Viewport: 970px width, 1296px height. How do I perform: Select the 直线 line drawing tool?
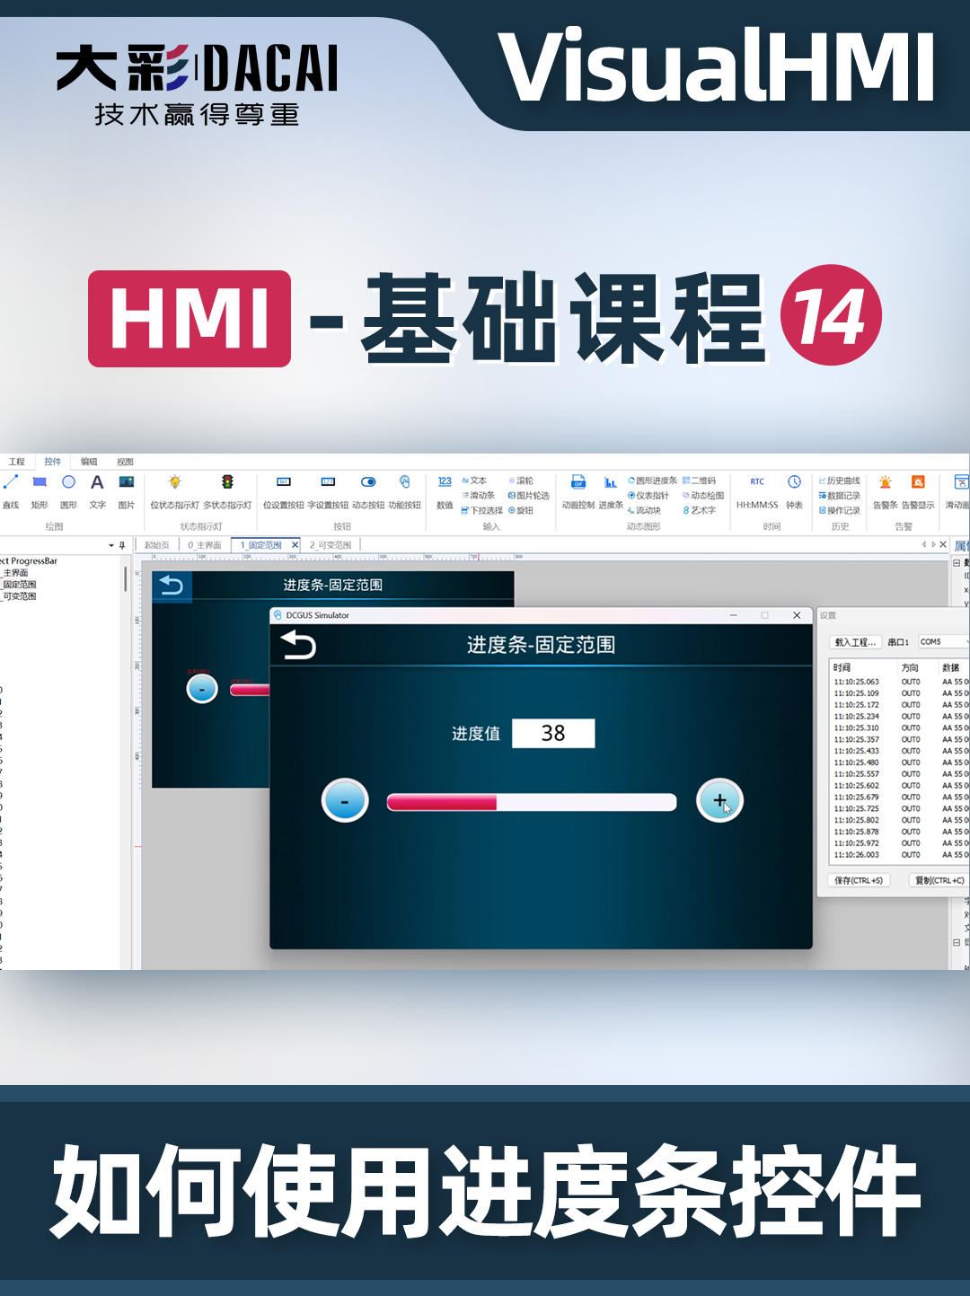point(11,491)
